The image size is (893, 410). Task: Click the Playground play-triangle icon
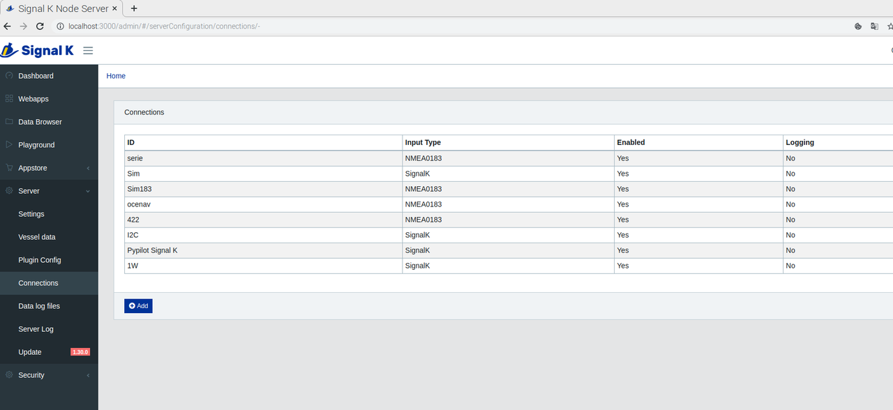[x=9, y=144]
